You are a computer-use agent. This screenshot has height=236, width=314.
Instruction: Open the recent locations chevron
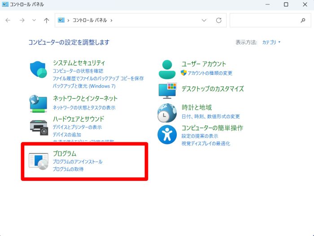tap(34, 20)
